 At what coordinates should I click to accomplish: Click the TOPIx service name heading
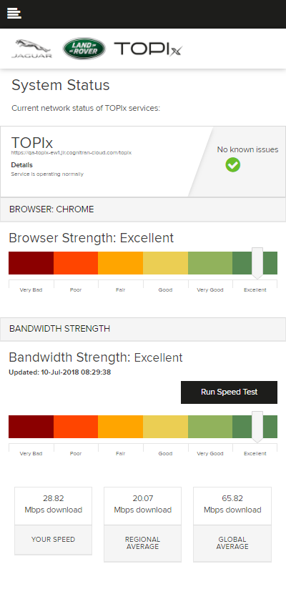(x=32, y=143)
